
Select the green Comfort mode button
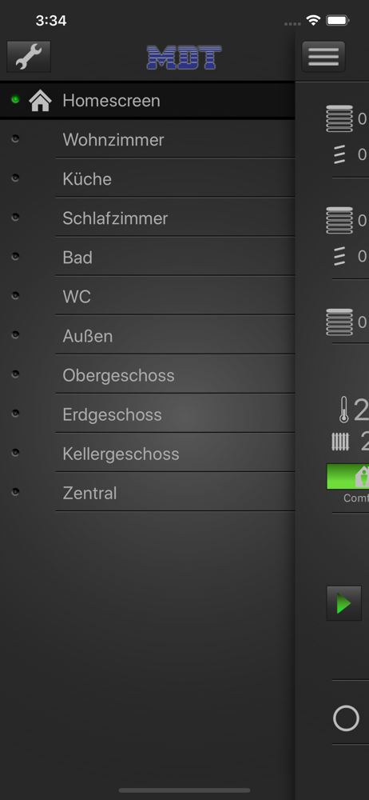click(x=347, y=477)
